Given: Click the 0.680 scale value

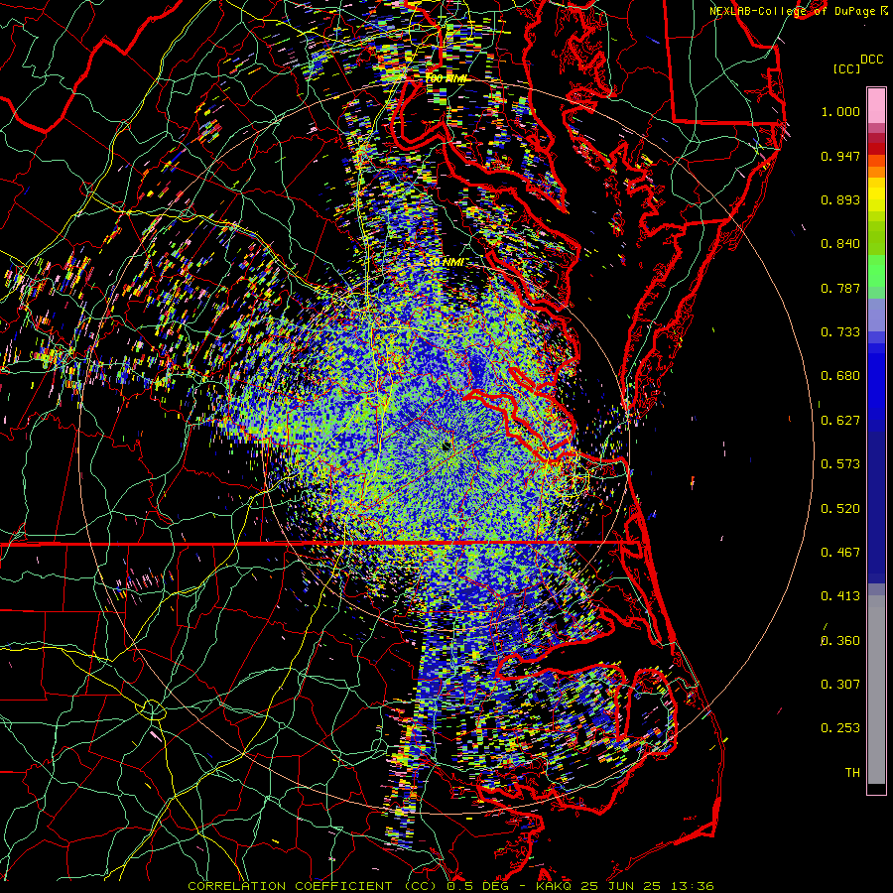Looking at the screenshot, I should (x=840, y=376).
